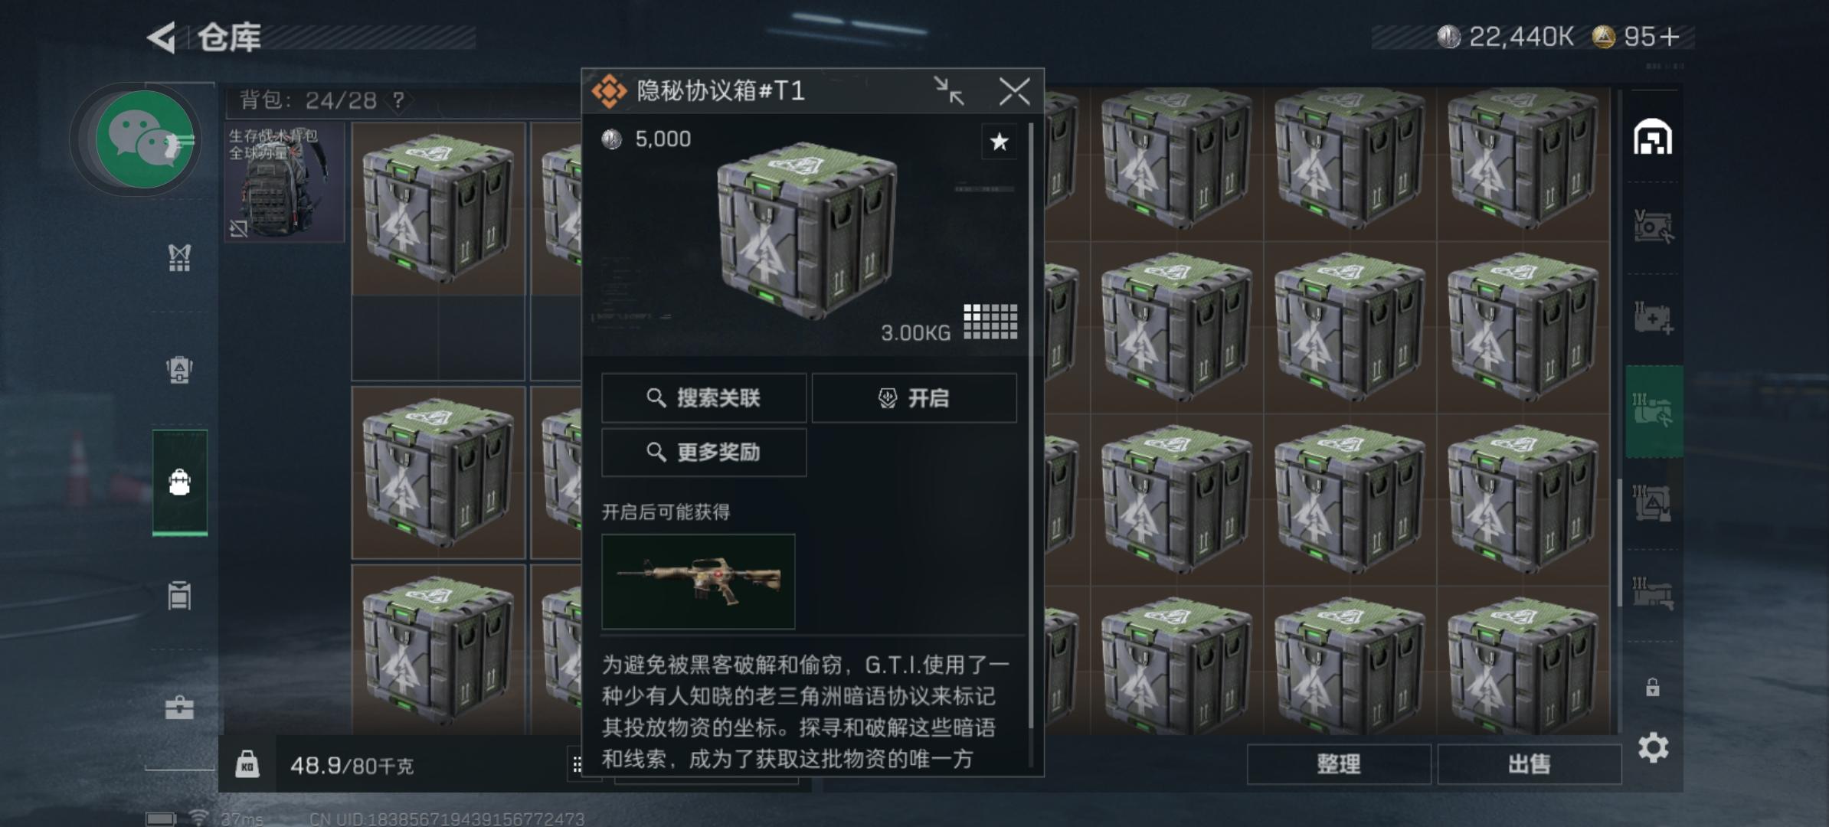The height and width of the screenshot is (827, 1829).
Task: Open the rifle reward preview thumbnail
Action: [x=699, y=581]
